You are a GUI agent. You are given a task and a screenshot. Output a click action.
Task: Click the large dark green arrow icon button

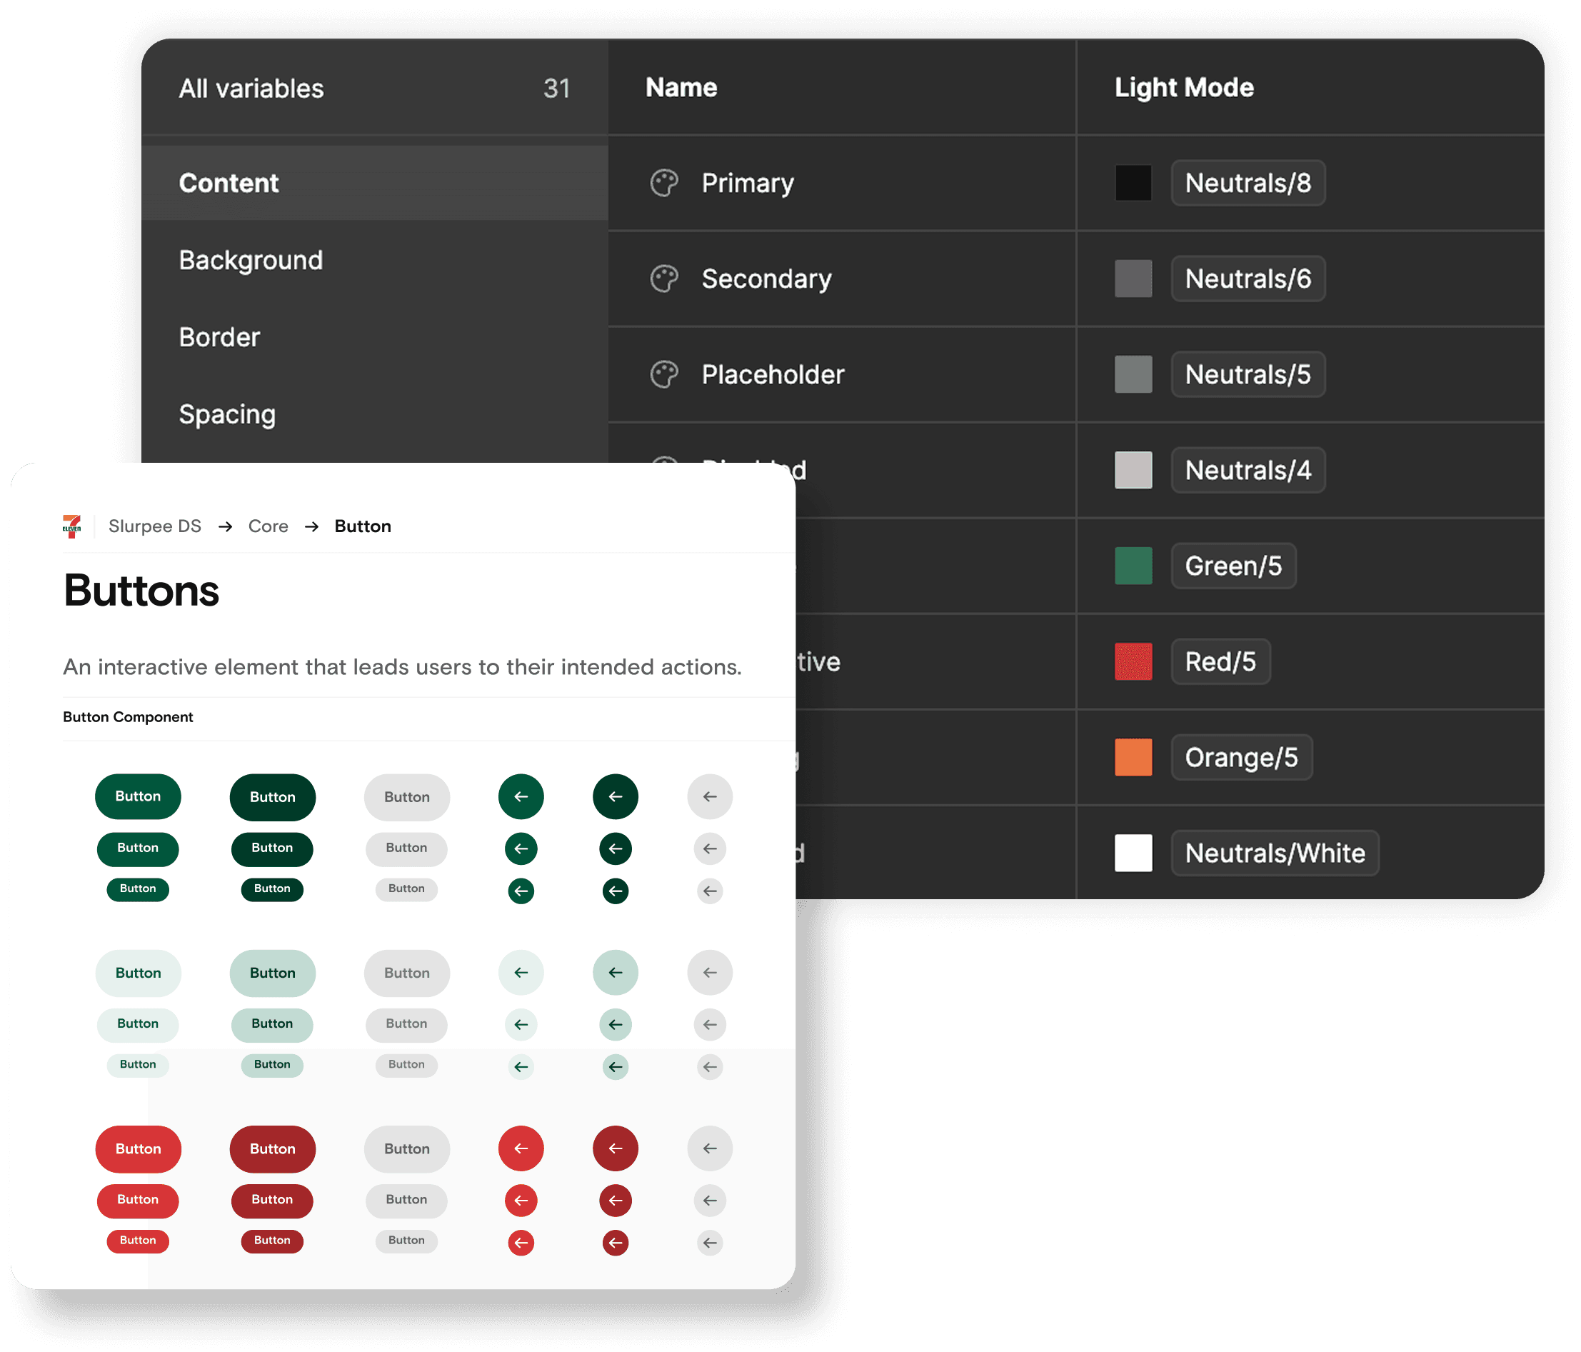pos(615,796)
